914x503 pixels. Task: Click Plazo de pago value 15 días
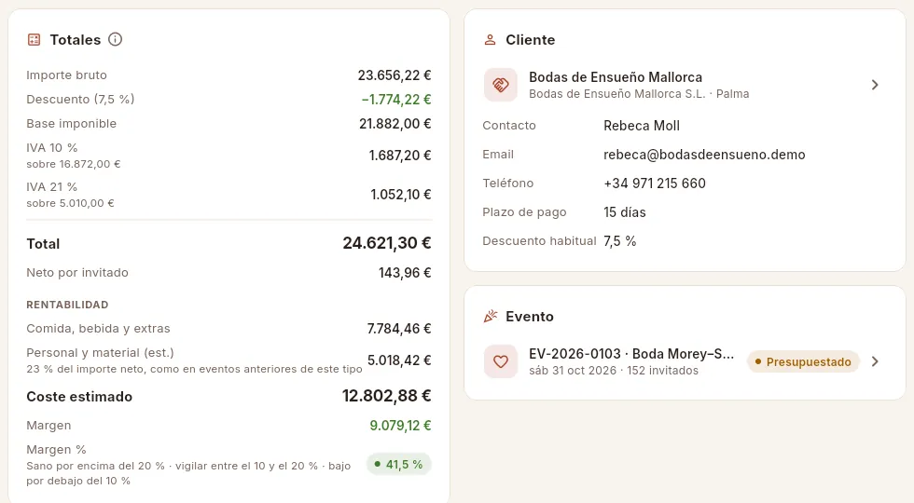pos(624,212)
